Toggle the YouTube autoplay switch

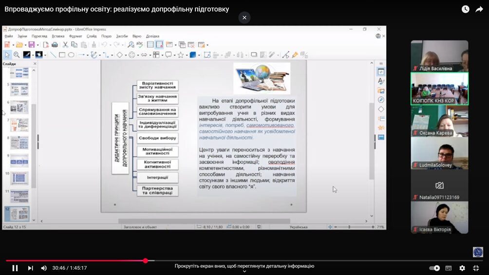(x=434, y=268)
